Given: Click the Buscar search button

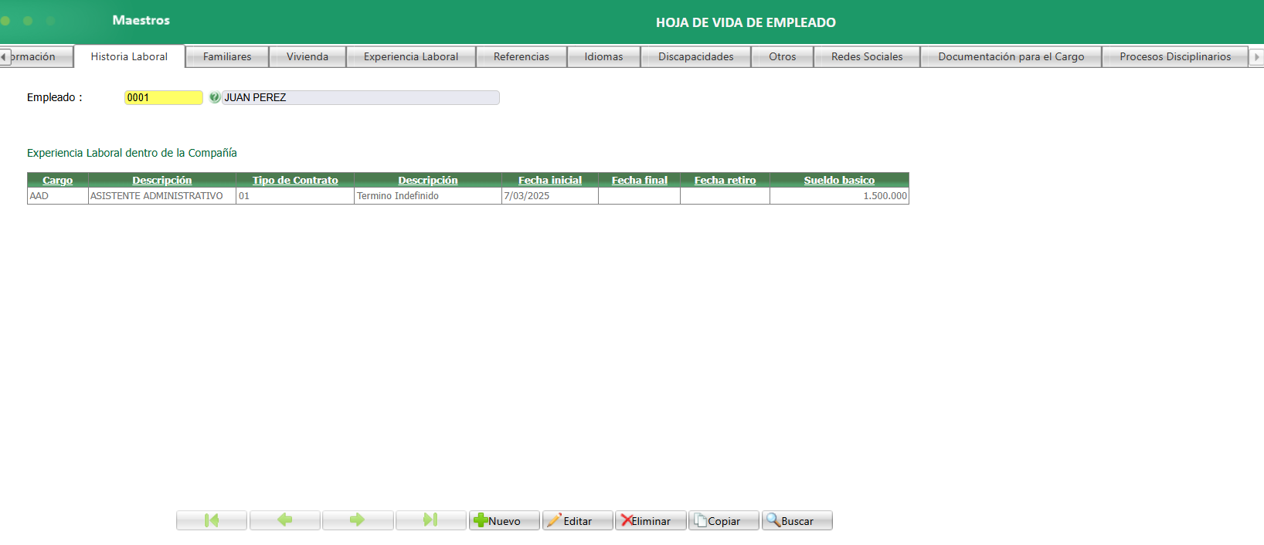Looking at the screenshot, I should 797,520.
